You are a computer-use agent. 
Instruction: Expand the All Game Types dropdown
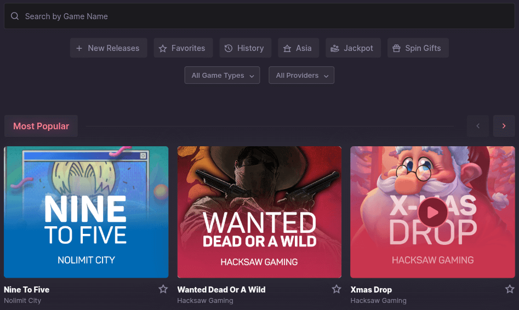(x=222, y=76)
